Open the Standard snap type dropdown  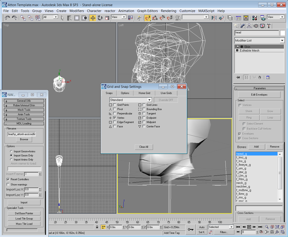click(130, 100)
